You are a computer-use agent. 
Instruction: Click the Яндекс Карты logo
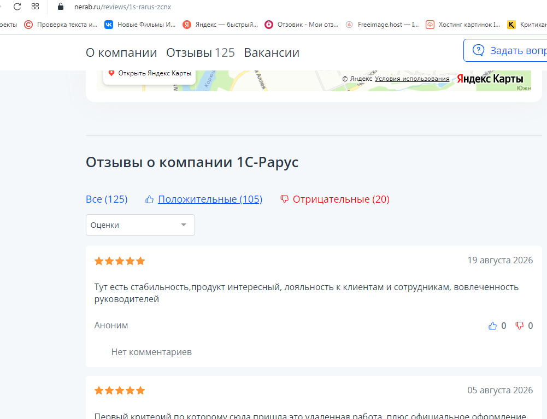[490, 79]
